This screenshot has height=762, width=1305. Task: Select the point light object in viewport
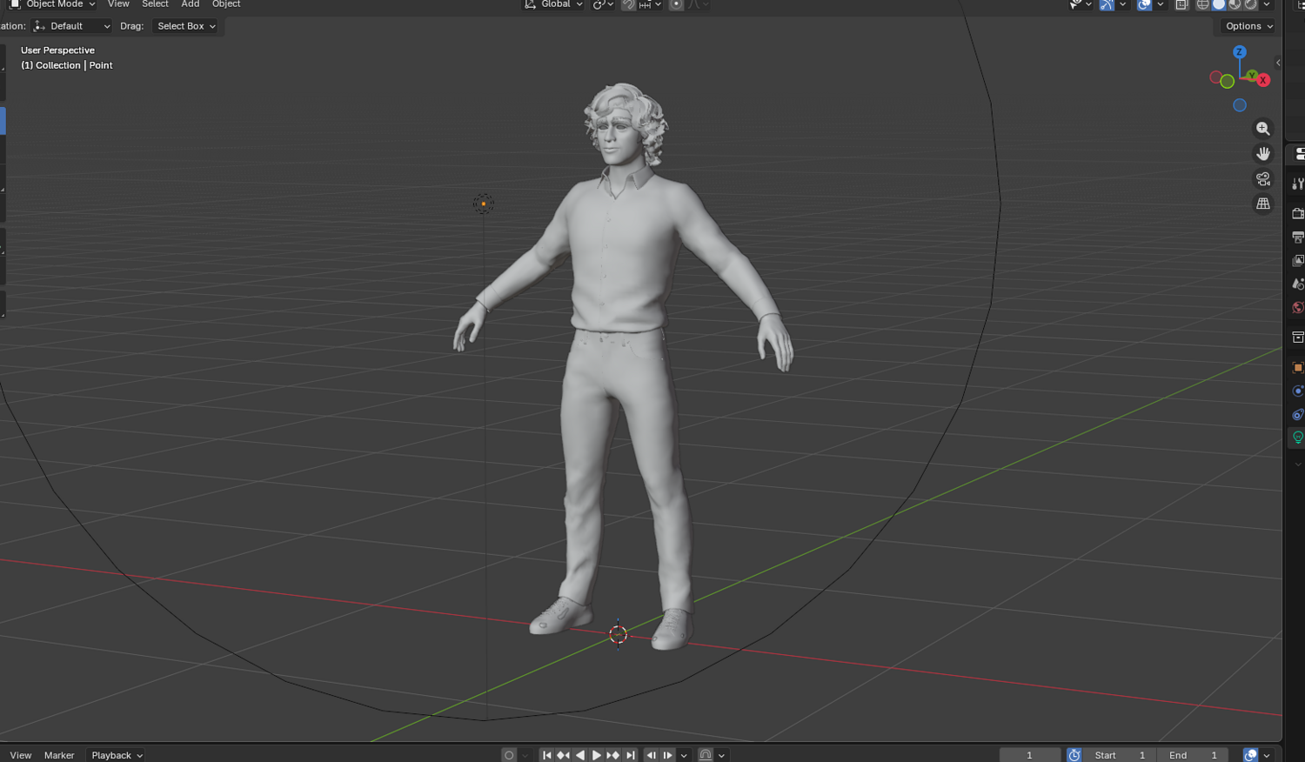coord(484,204)
